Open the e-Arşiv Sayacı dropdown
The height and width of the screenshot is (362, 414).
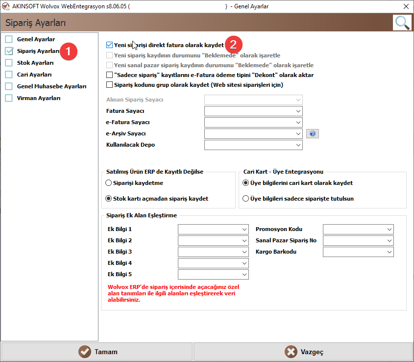point(253,134)
